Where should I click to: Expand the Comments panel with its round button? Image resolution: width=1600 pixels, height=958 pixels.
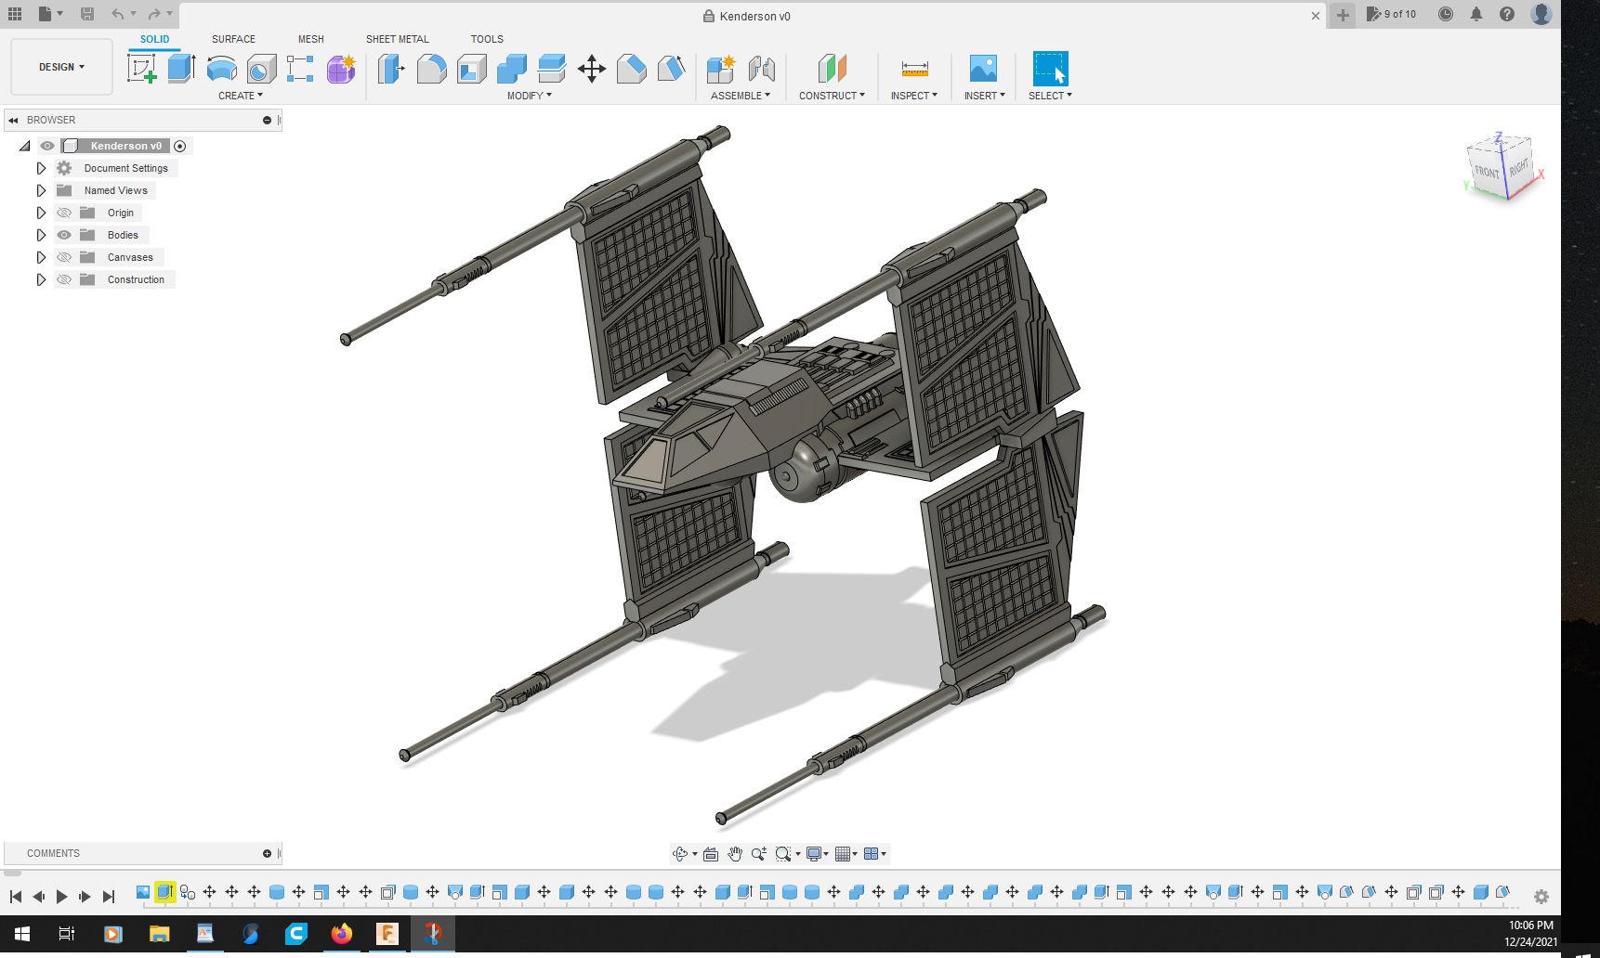coord(267,853)
